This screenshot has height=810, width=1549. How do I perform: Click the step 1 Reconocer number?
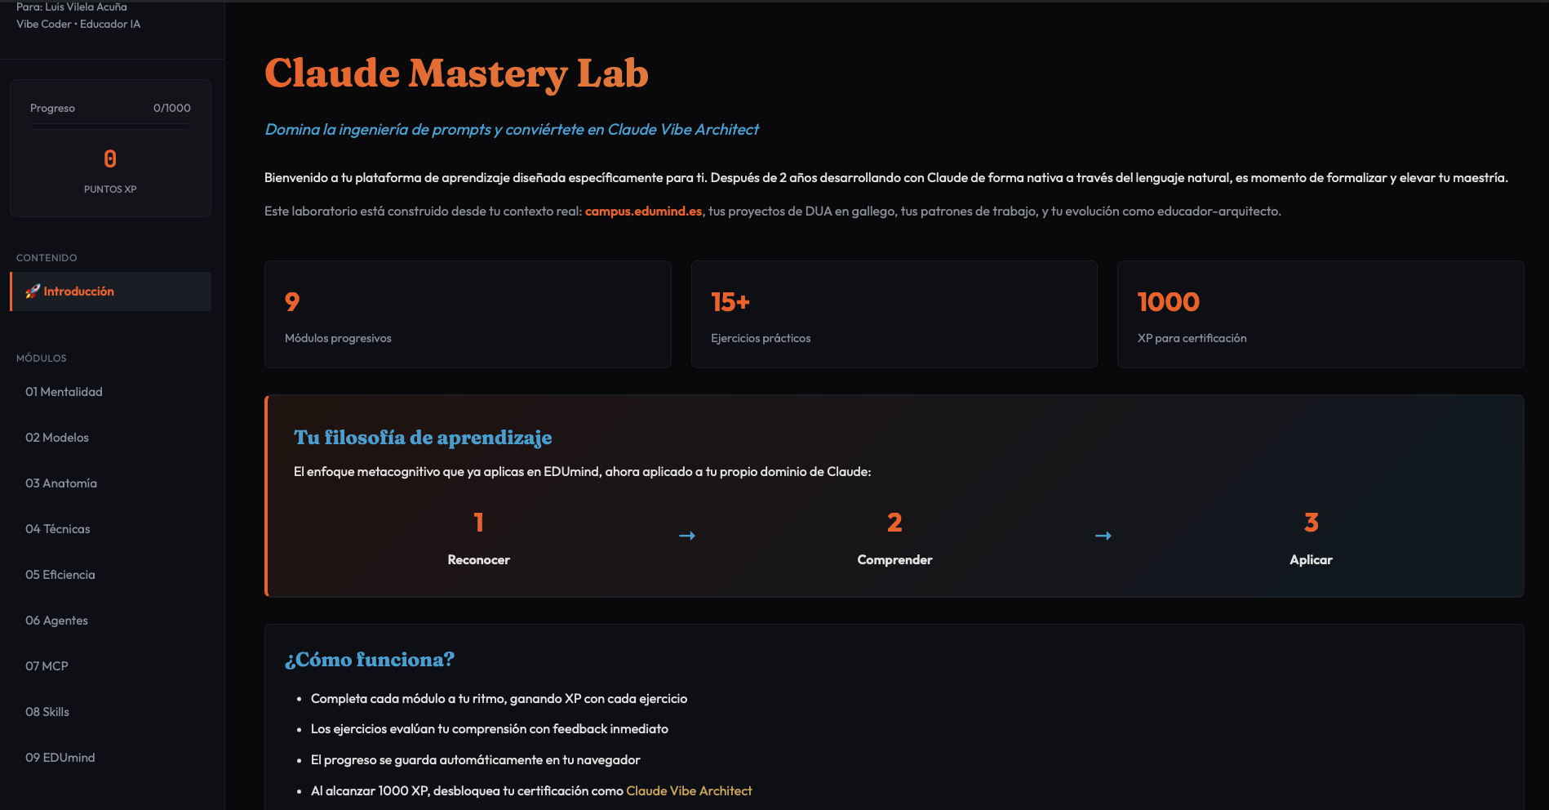coord(478,523)
